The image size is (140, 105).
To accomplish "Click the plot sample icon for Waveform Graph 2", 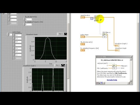I will (63, 65).
